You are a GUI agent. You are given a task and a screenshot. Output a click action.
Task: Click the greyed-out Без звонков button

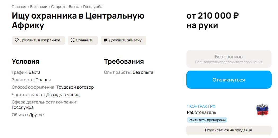[229, 59]
